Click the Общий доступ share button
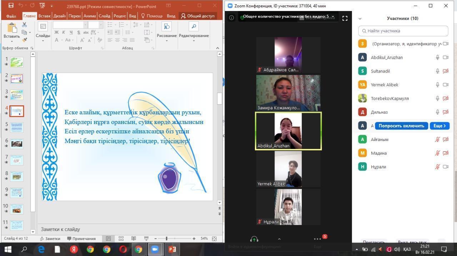 [198, 16]
